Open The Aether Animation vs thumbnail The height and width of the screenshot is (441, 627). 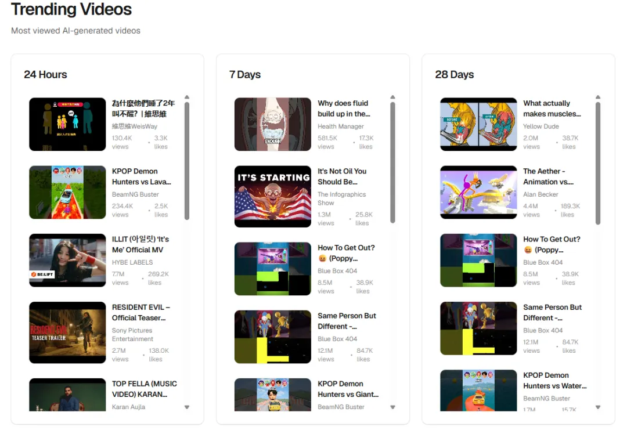(x=478, y=192)
